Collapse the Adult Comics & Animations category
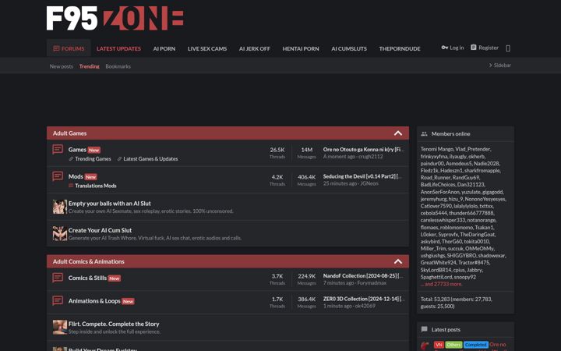 pos(398,261)
